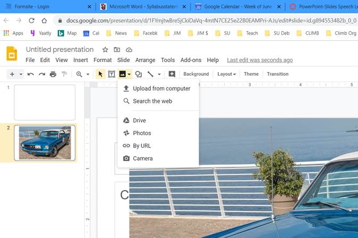Click the Background button
The image size is (358, 238).
pos(196,74)
